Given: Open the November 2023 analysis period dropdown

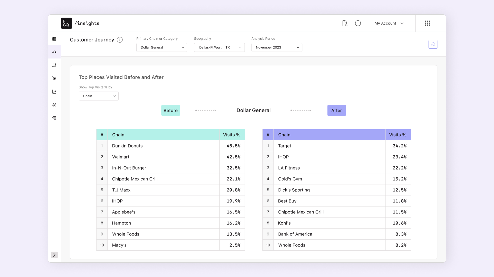Looking at the screenshot, I should click(x=277, y=47).
